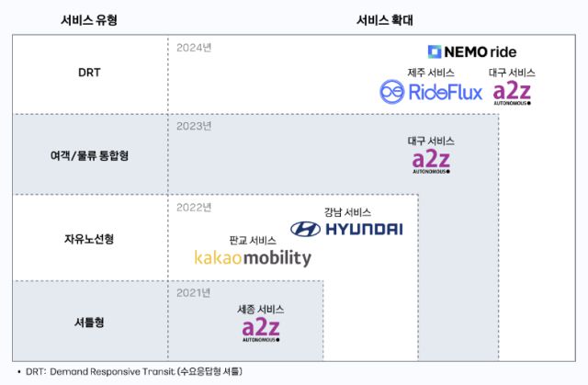The width and height of the screenshot is (588, 385).
Task: Select the RideFlux logo
Action: [x=430, y=92]
